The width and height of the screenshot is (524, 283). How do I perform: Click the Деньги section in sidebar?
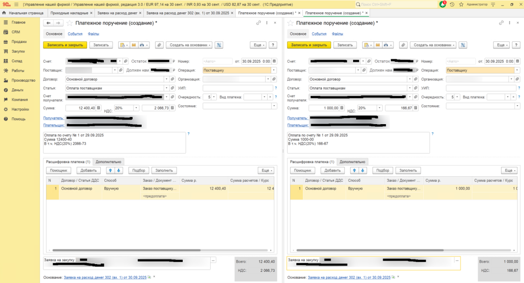[x=17, y=90]
